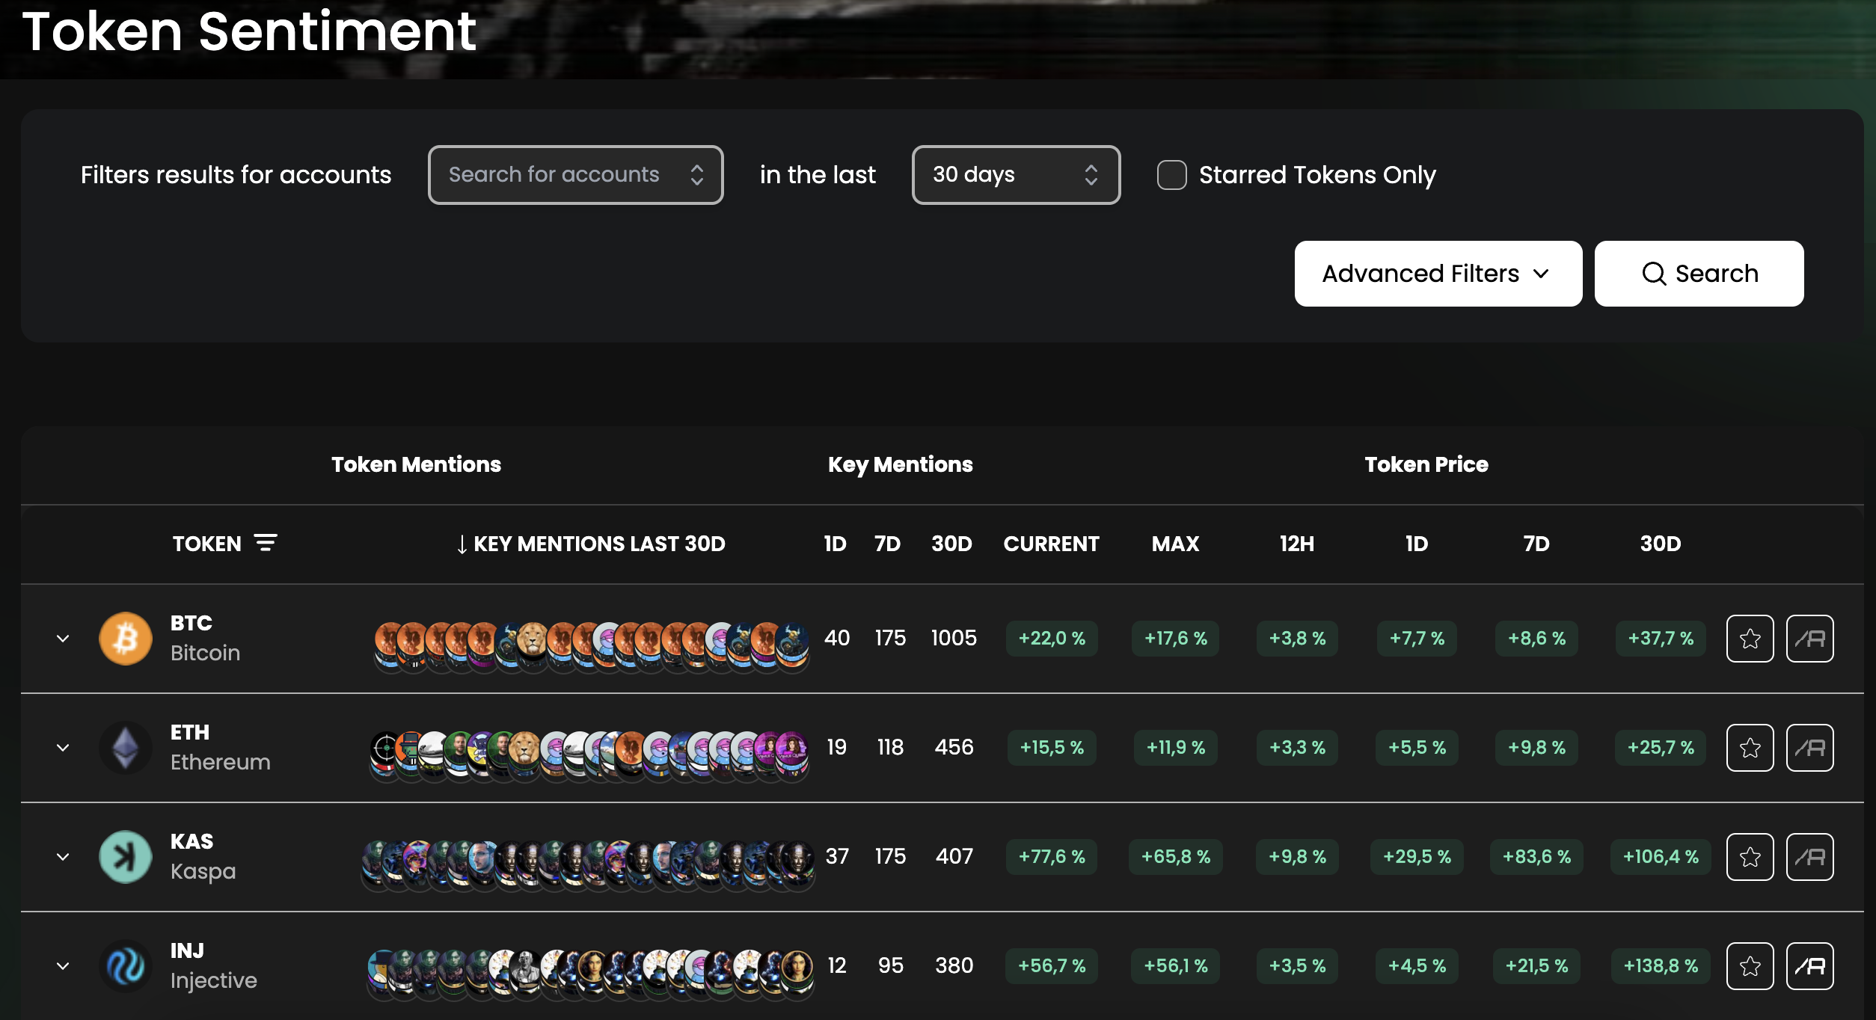Click the Bitcoin coin logo

(126, 639)
